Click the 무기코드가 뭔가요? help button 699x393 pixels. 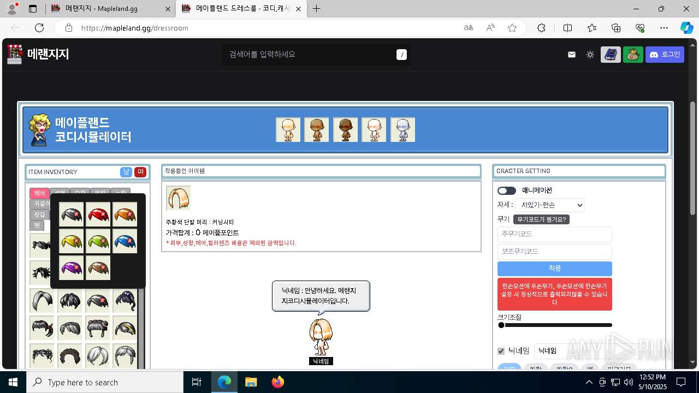pos(541,219)
